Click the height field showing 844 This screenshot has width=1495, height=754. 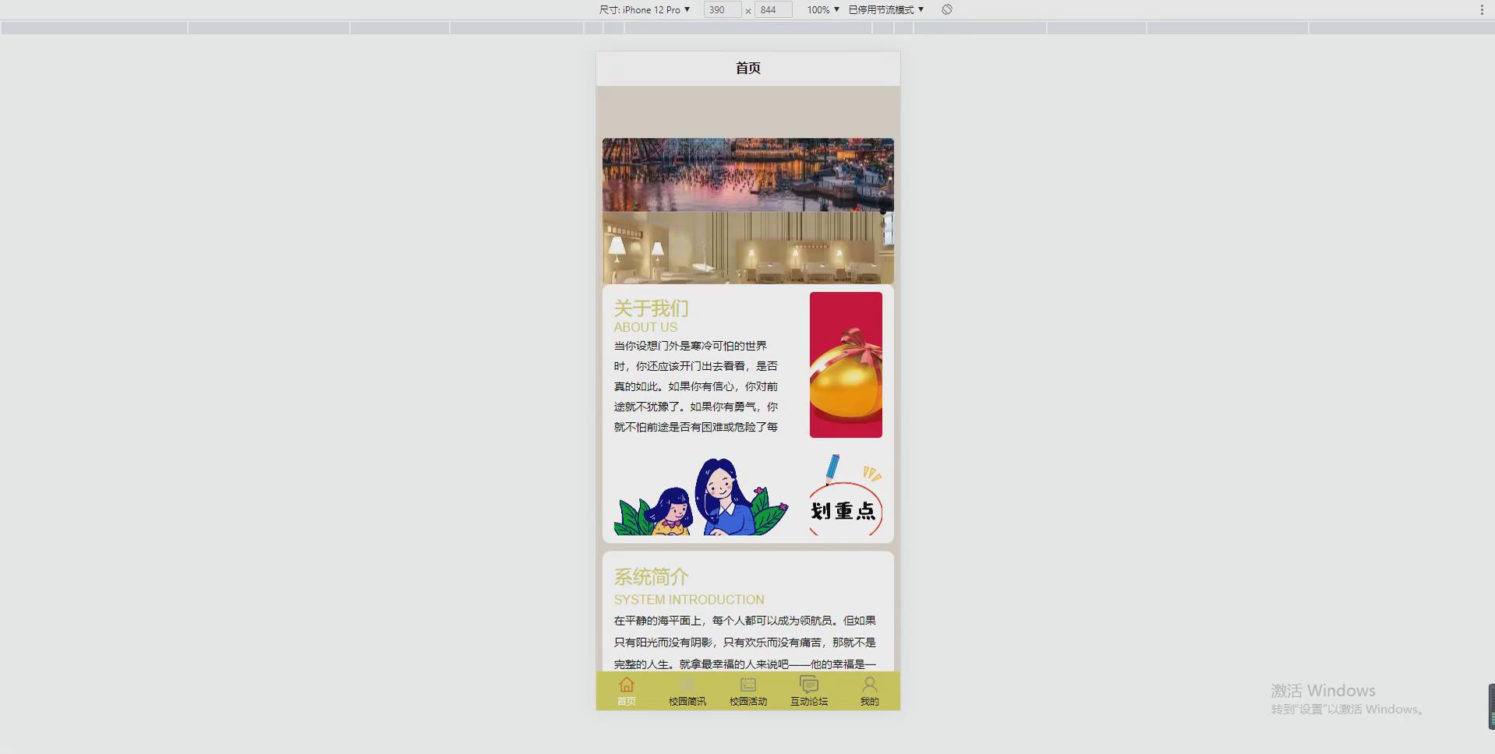click(772, 9)
